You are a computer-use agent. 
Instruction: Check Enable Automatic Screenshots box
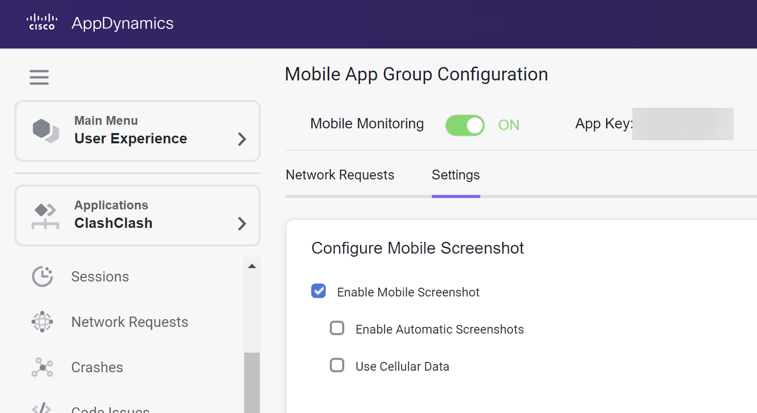[337, 328]
